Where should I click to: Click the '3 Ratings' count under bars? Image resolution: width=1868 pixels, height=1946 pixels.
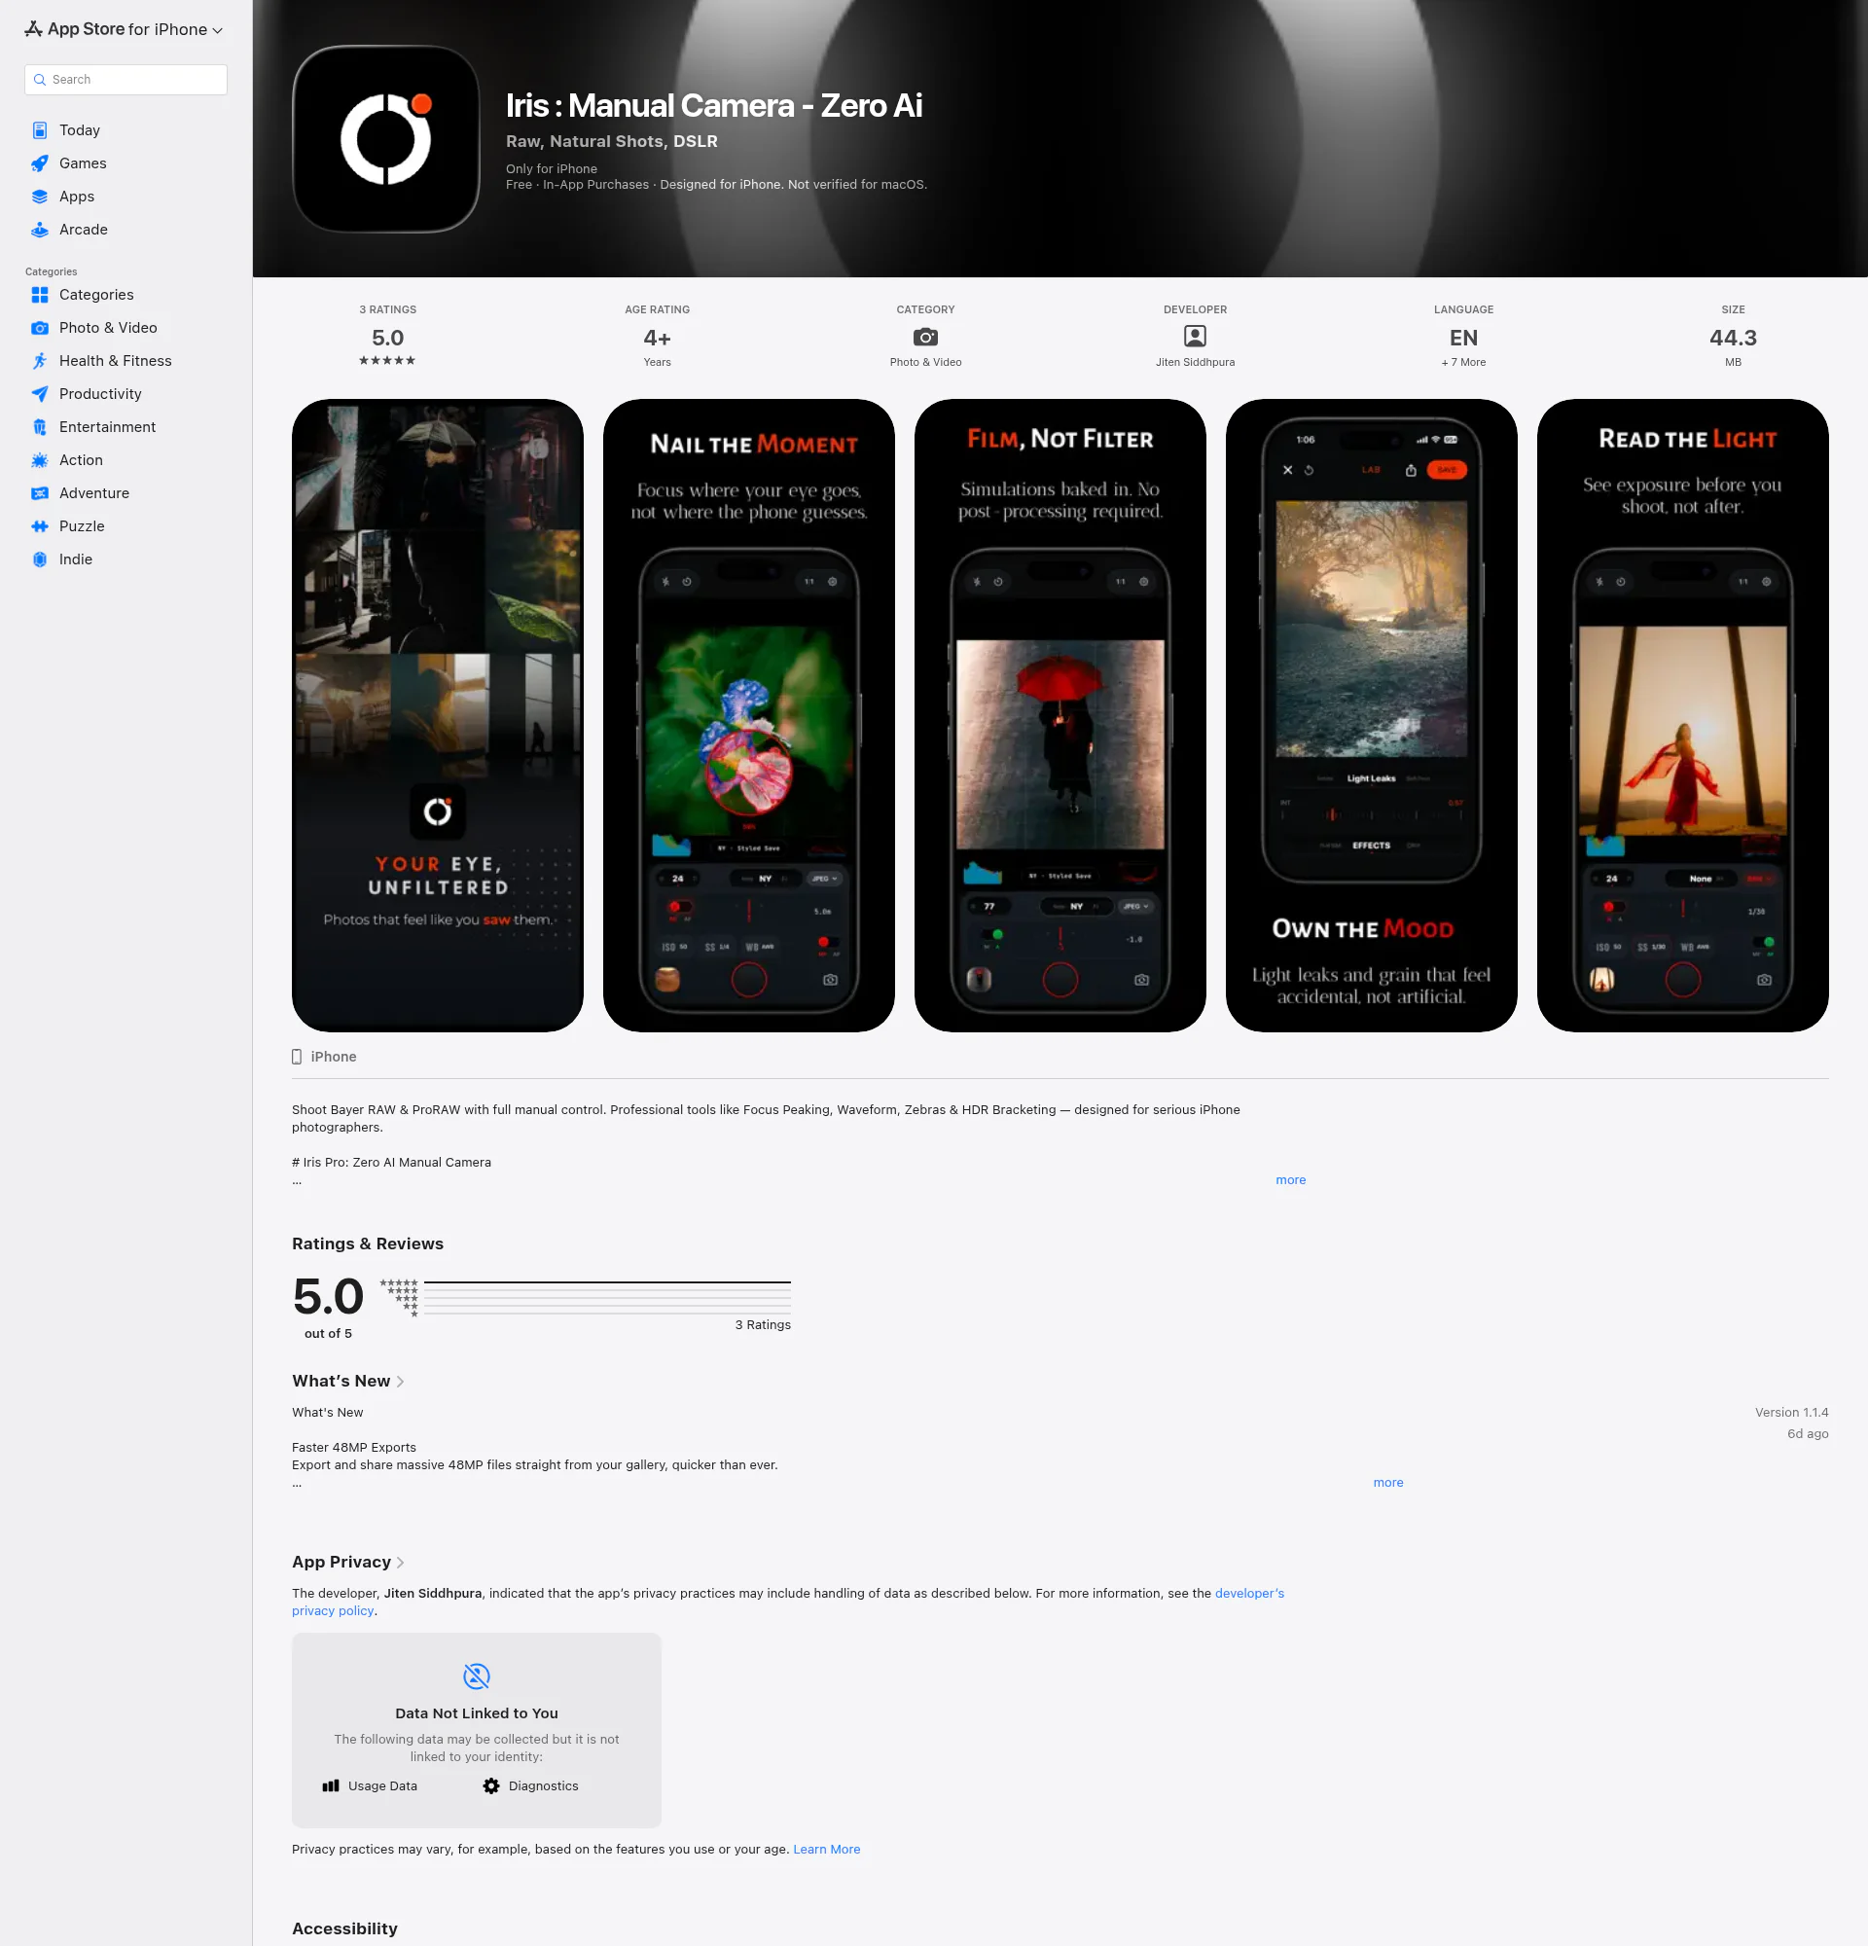pos(763,1324)
